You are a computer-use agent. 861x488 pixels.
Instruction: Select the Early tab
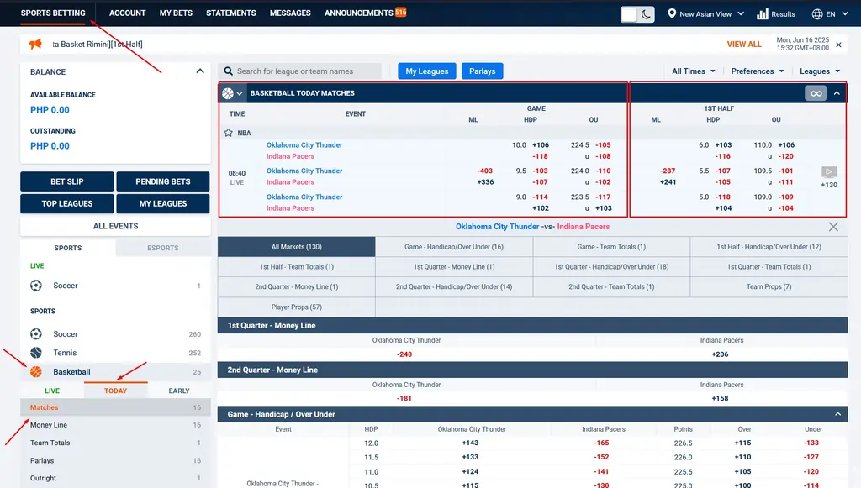(179, 391)
